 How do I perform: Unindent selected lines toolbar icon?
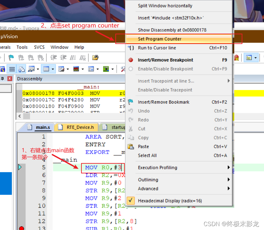(63, 58)
